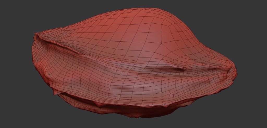Click the dark background directly above the dome
Image resolution: width=267 pixels, height=128 pixels.
pyautogui.click(x=146, y=4)
